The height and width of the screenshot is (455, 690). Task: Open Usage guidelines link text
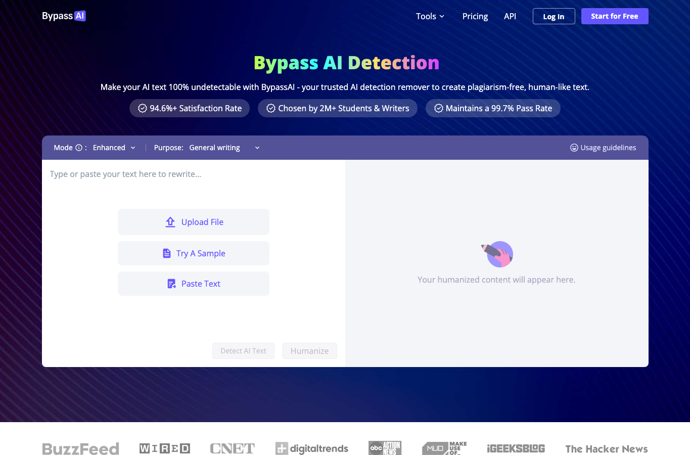[x=608, y=148]
